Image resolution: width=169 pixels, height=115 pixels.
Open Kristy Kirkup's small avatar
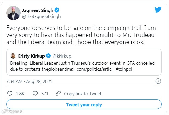tap(13, 56)
